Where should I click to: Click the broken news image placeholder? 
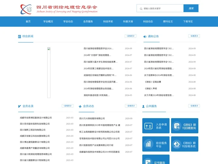[x=49, y=73]
